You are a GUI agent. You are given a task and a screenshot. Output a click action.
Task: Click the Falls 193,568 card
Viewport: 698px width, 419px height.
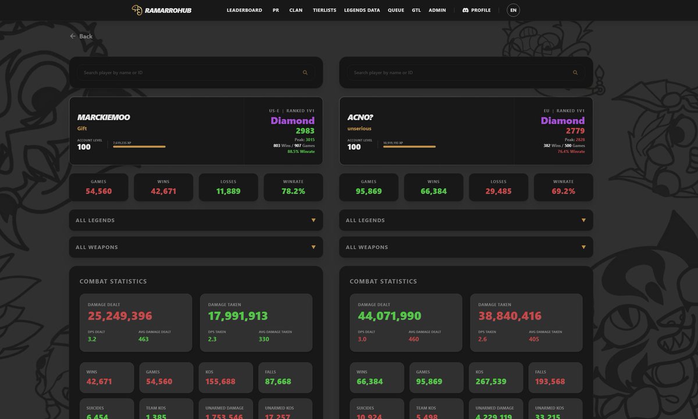(x=555, y=377)
